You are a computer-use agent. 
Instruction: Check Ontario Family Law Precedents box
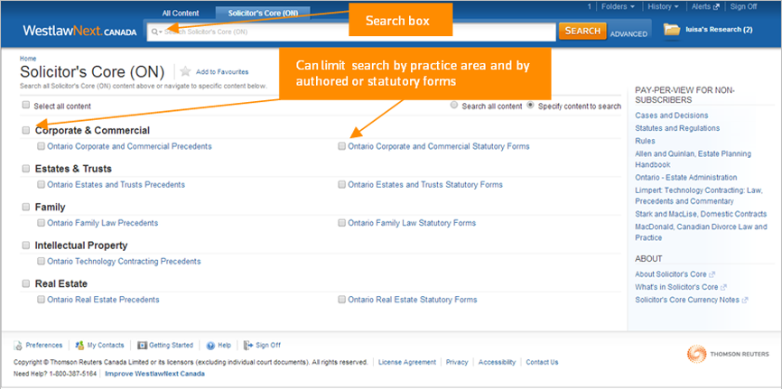[x=41, y=223]
